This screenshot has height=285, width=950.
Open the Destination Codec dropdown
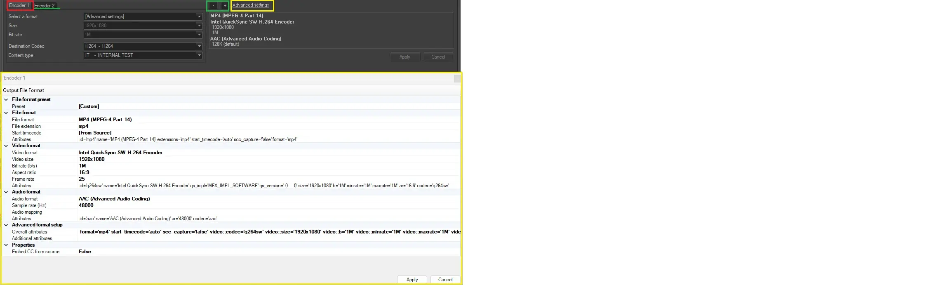(x=199, y=46)
